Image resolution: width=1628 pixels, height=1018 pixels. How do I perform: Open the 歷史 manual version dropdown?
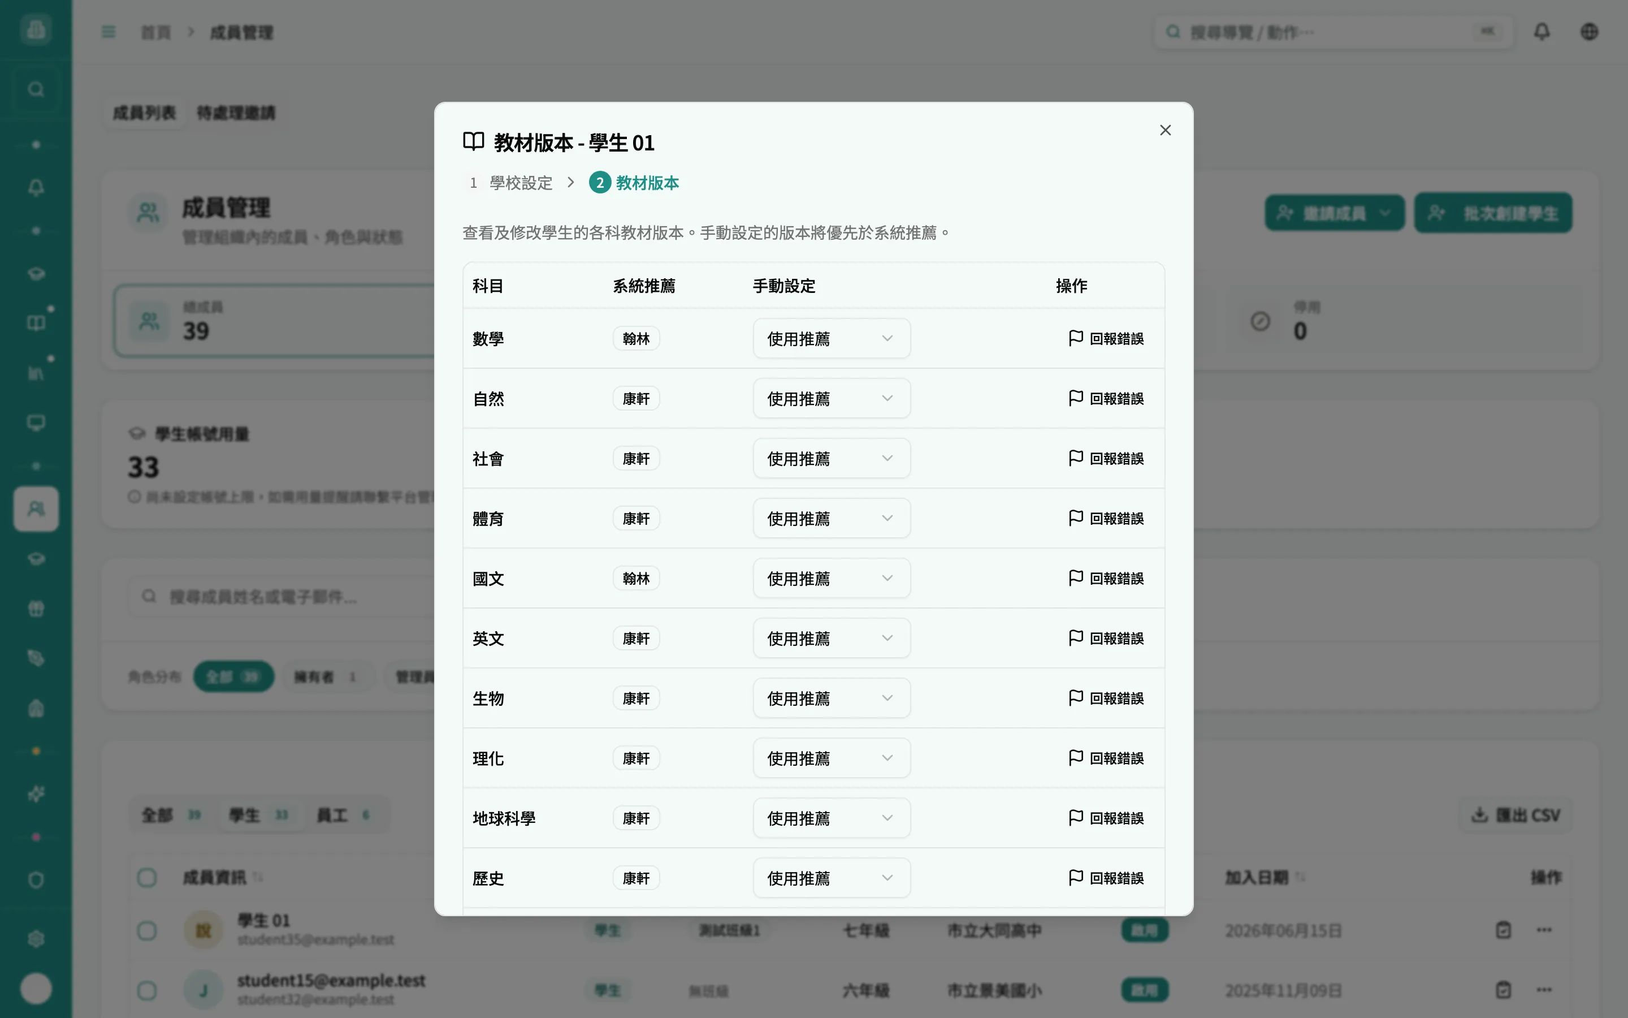pos(832,878)
